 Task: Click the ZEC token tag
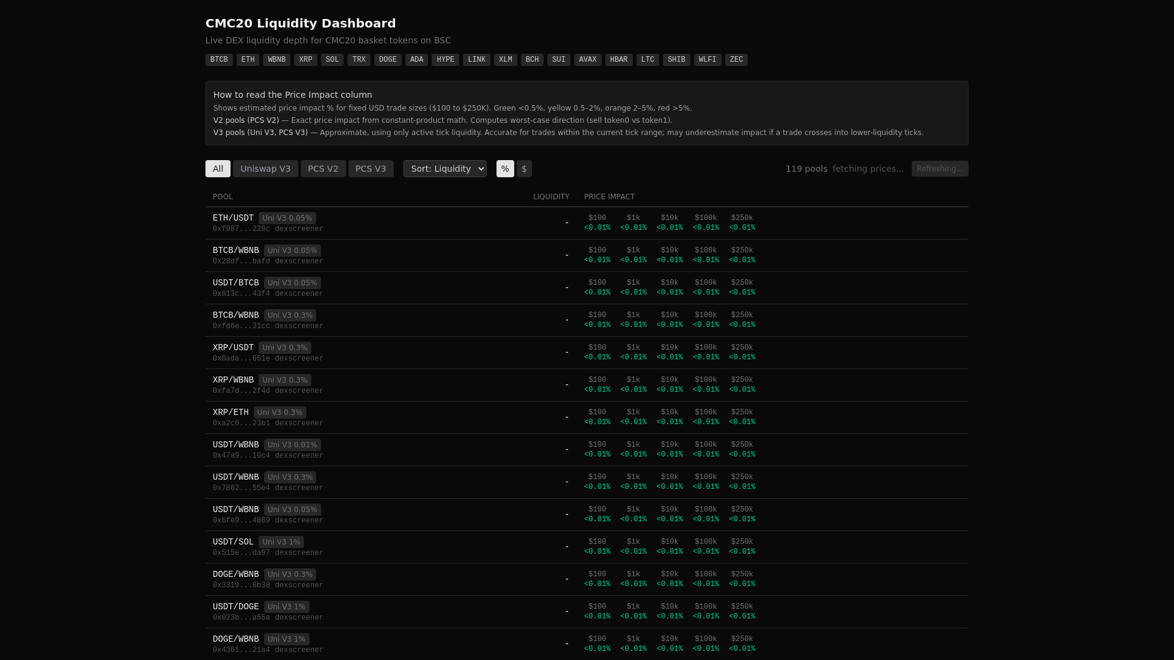[736, 60]
